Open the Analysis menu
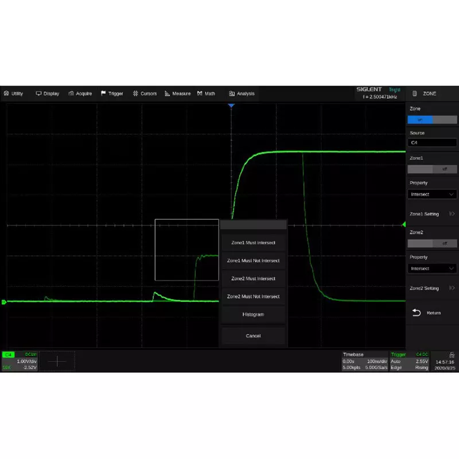 [x=242, y=94]
